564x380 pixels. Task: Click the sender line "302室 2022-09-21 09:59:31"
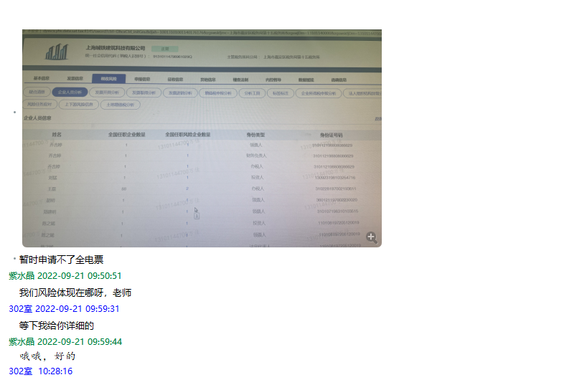click(64, 309)
